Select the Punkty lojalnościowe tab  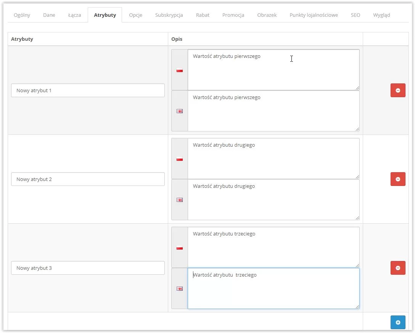point(314,15)
